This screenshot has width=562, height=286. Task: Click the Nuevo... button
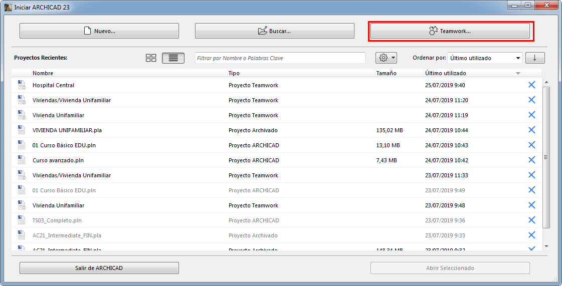(x=99, y=31)
